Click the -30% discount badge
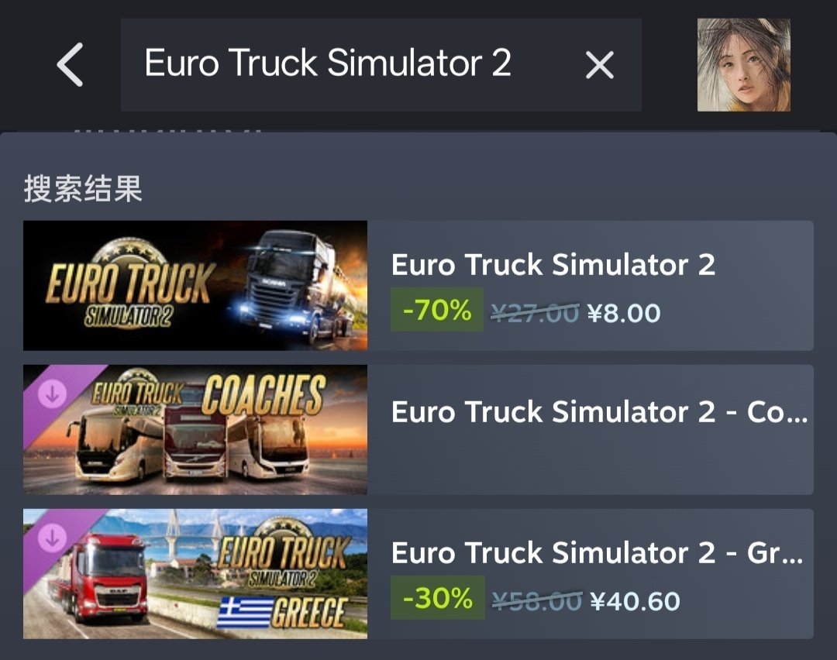The height and width of the screenshot is (660, 837). pyautogui.click(x=438, y=597)
